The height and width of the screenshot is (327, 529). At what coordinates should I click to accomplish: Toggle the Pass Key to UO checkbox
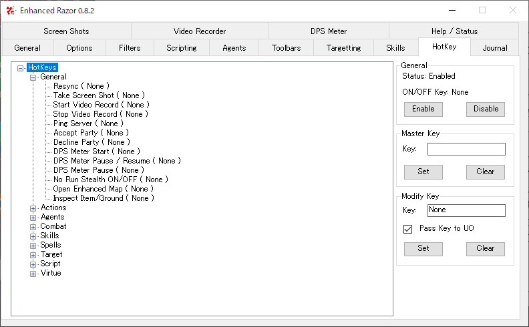407,229
